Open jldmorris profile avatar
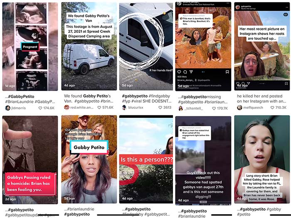Image resolution: width=291 pixels, height=218 pixels. (7, 108)
